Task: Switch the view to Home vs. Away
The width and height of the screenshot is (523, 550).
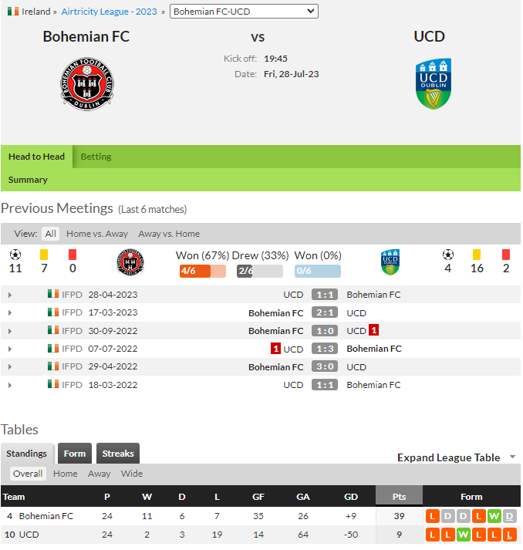Action: click(97, 234)
